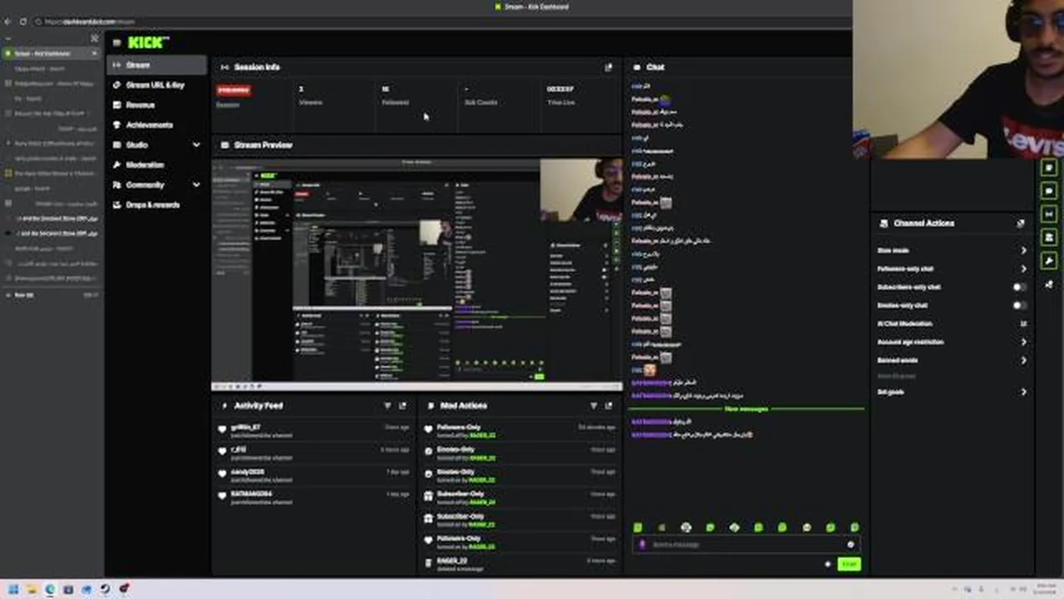The image size is (1064, 599).
Task: Click the top Followers-Only mod action entry
Action: coord(520,431)
